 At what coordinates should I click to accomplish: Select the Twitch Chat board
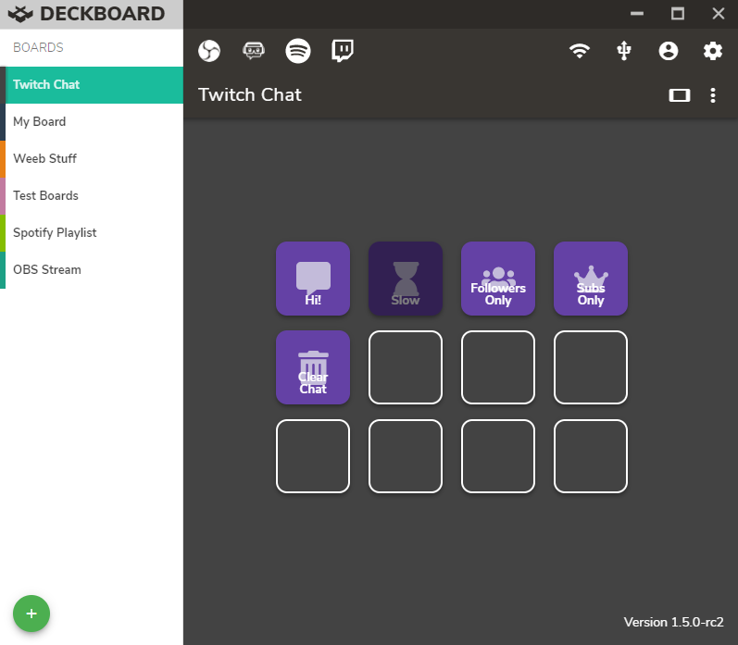tap(92, 85)
